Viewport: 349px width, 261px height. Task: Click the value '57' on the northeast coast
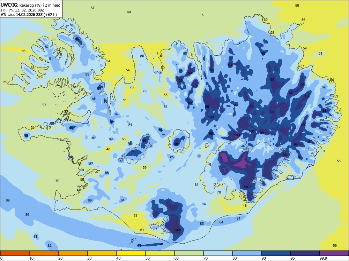pos(302,66)
